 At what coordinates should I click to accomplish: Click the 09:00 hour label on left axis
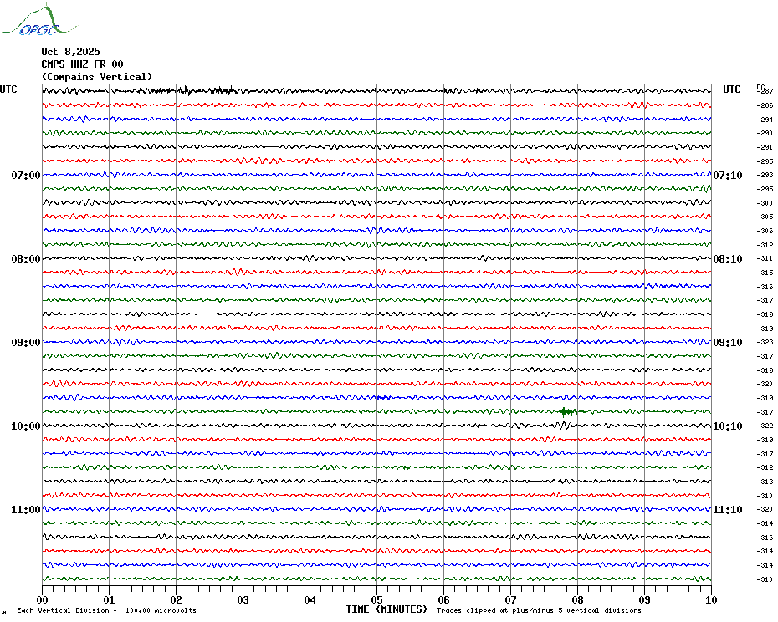point(26,343)
